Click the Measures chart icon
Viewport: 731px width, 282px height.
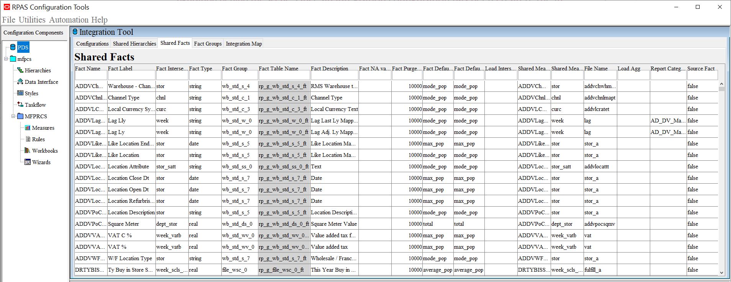click(28, 128)
